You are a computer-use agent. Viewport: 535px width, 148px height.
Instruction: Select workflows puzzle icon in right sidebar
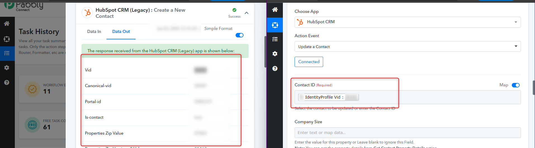tap(275, 25)
